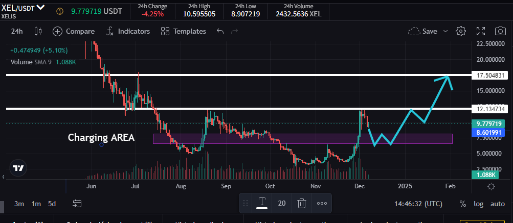Open the font size 20 selector
Screen dimensions: 513x223
coord(282,204)
